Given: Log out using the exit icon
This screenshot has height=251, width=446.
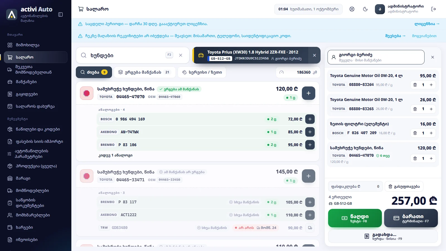Looking at the screenshot, I should (x=433, y=9).
